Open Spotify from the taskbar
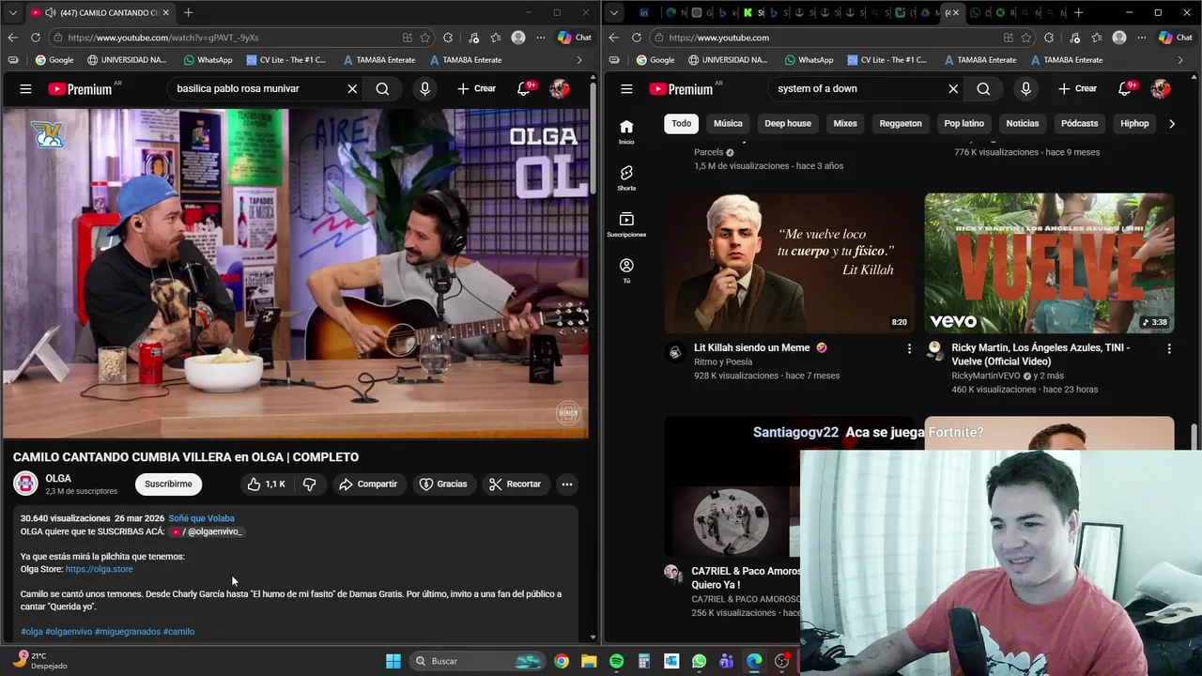This screenshot has width=1202, height=676. coord(616,661)
